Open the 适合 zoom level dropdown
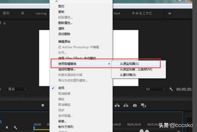197x132 pixels. [x=19, y=89]
